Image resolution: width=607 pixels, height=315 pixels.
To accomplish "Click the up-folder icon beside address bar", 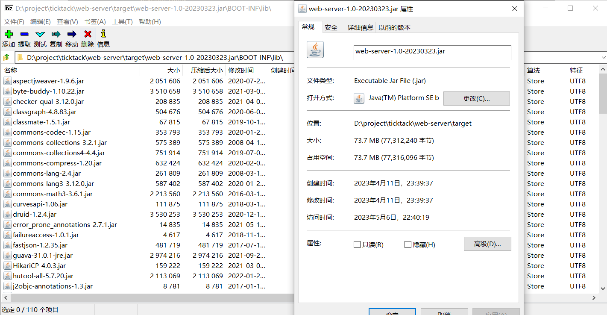I will (x=6, y=57).
